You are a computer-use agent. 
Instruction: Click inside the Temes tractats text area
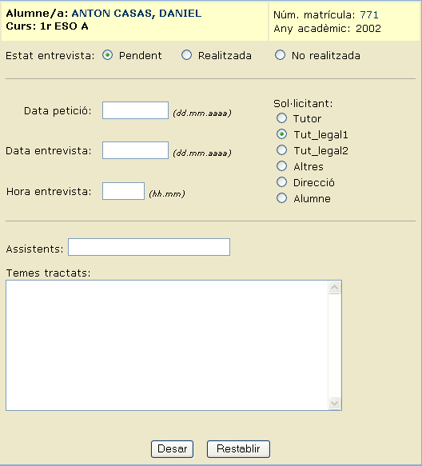167,345
